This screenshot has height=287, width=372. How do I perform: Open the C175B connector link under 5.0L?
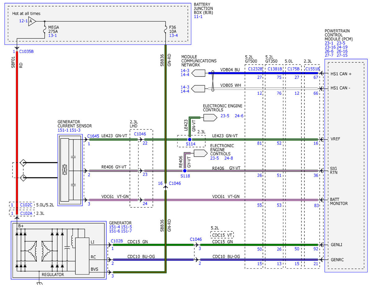coord(293,69)
